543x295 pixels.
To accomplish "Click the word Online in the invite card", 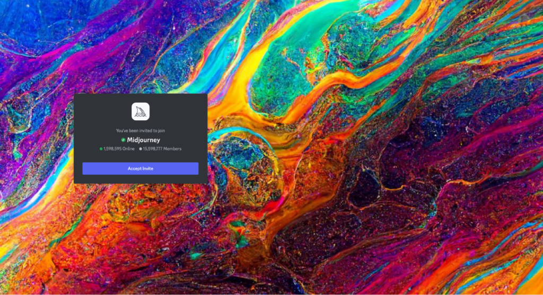I will (128, 149).
